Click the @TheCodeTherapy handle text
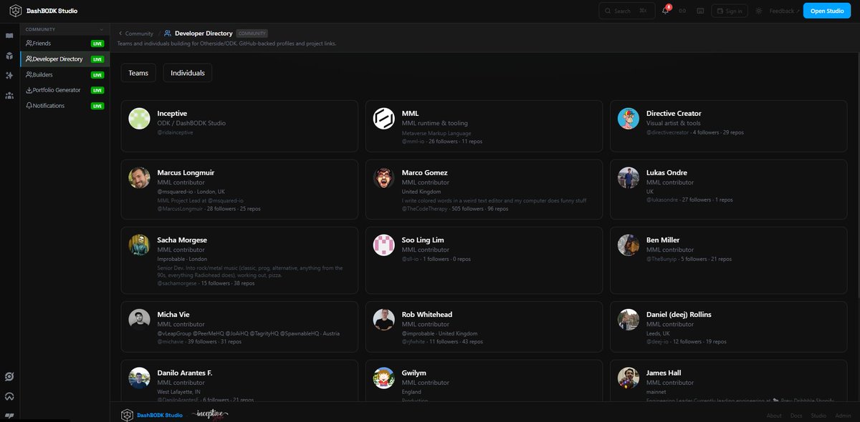 pos(426,209)
